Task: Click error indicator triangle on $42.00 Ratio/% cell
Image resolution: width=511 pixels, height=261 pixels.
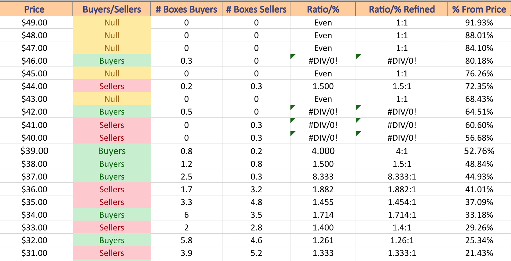Action: click(292, 107)
